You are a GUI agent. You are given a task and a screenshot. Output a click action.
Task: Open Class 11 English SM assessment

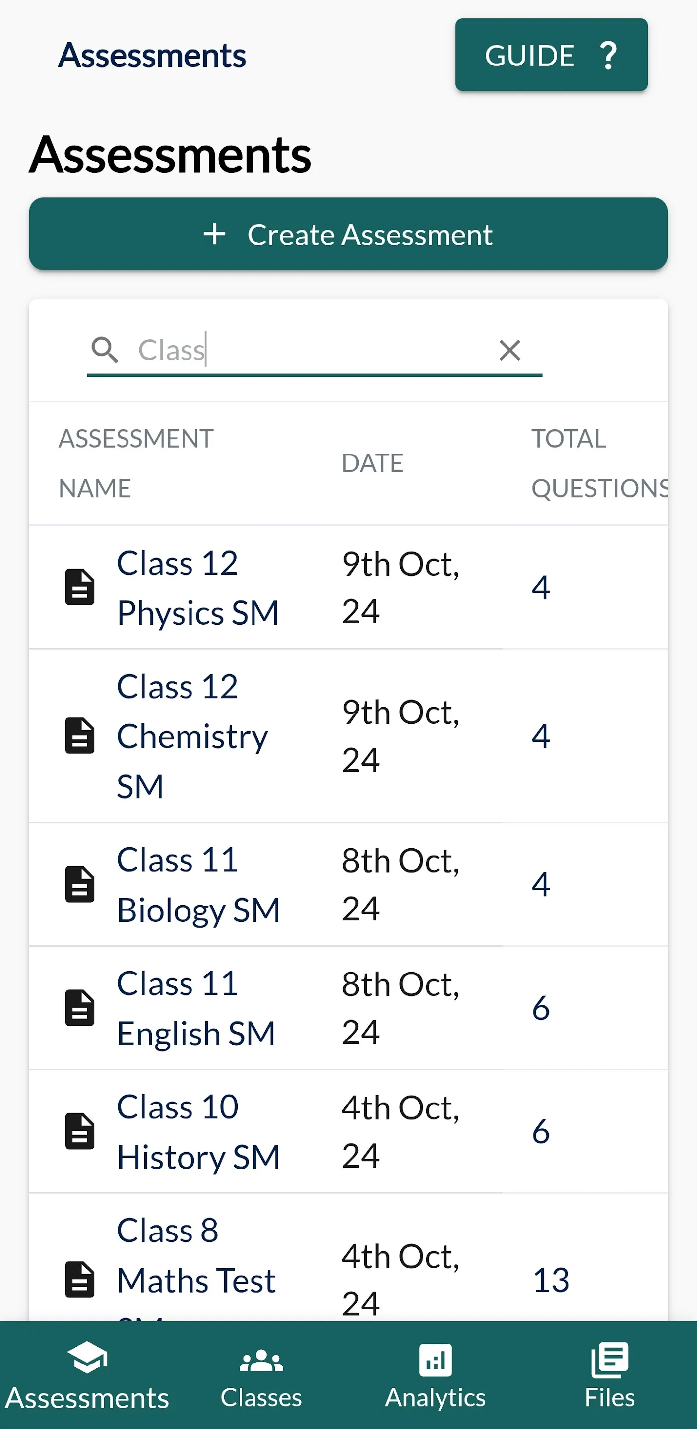196,1009
